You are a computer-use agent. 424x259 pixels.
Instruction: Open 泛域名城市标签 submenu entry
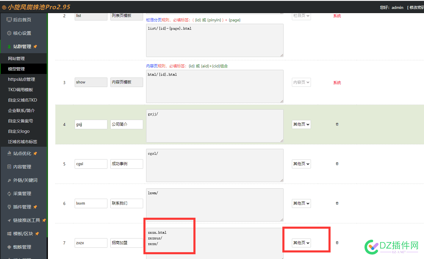pos(23,142)
